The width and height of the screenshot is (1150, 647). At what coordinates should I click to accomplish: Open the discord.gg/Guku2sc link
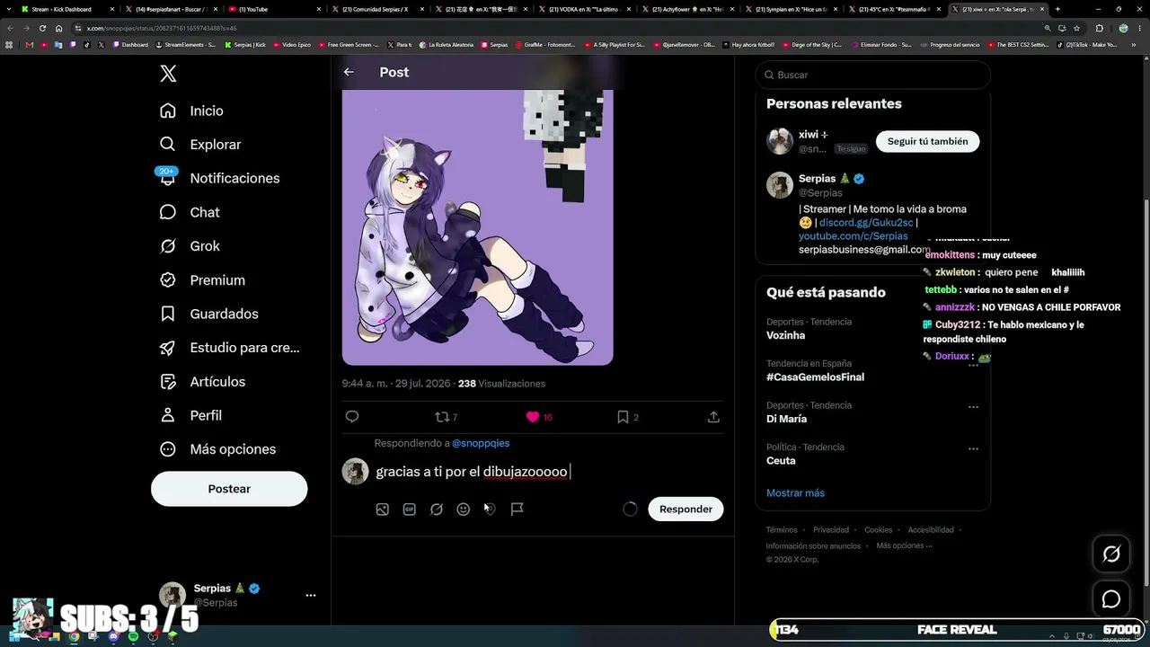click(866, 223)
